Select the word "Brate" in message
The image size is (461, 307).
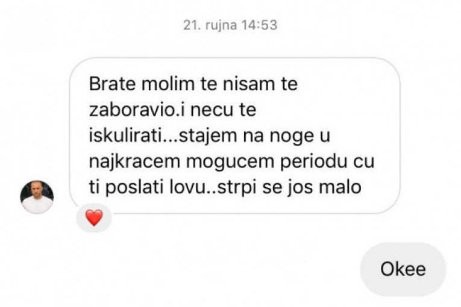point(112,84)
